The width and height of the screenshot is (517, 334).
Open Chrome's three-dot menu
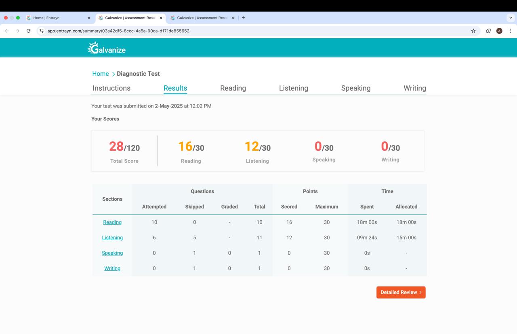[510, 31]
